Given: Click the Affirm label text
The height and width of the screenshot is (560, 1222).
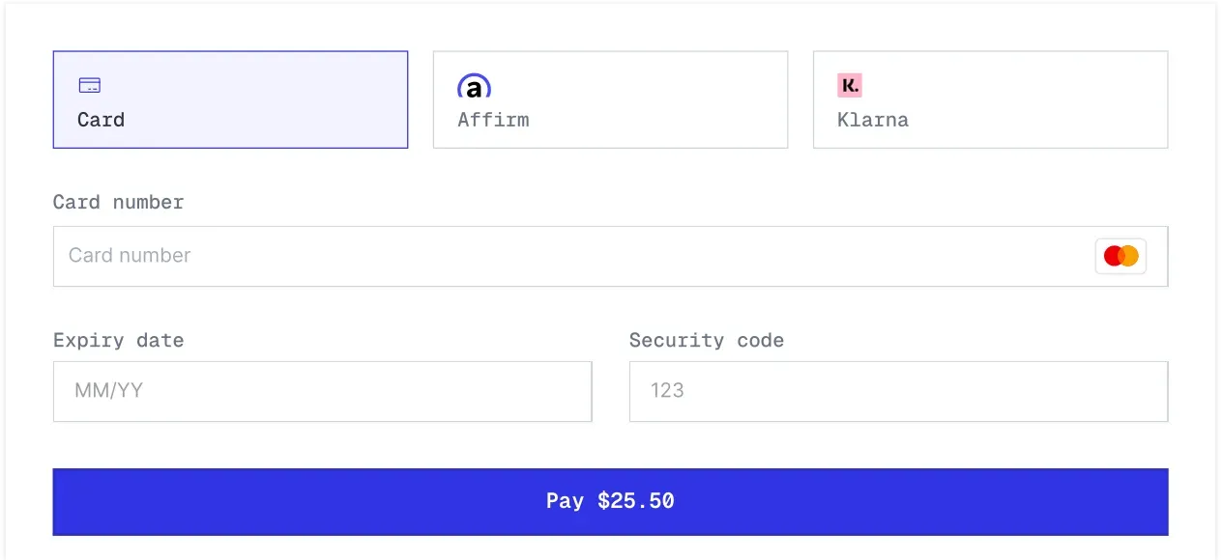Looking at the screenshot, I should tap(493, 120).
